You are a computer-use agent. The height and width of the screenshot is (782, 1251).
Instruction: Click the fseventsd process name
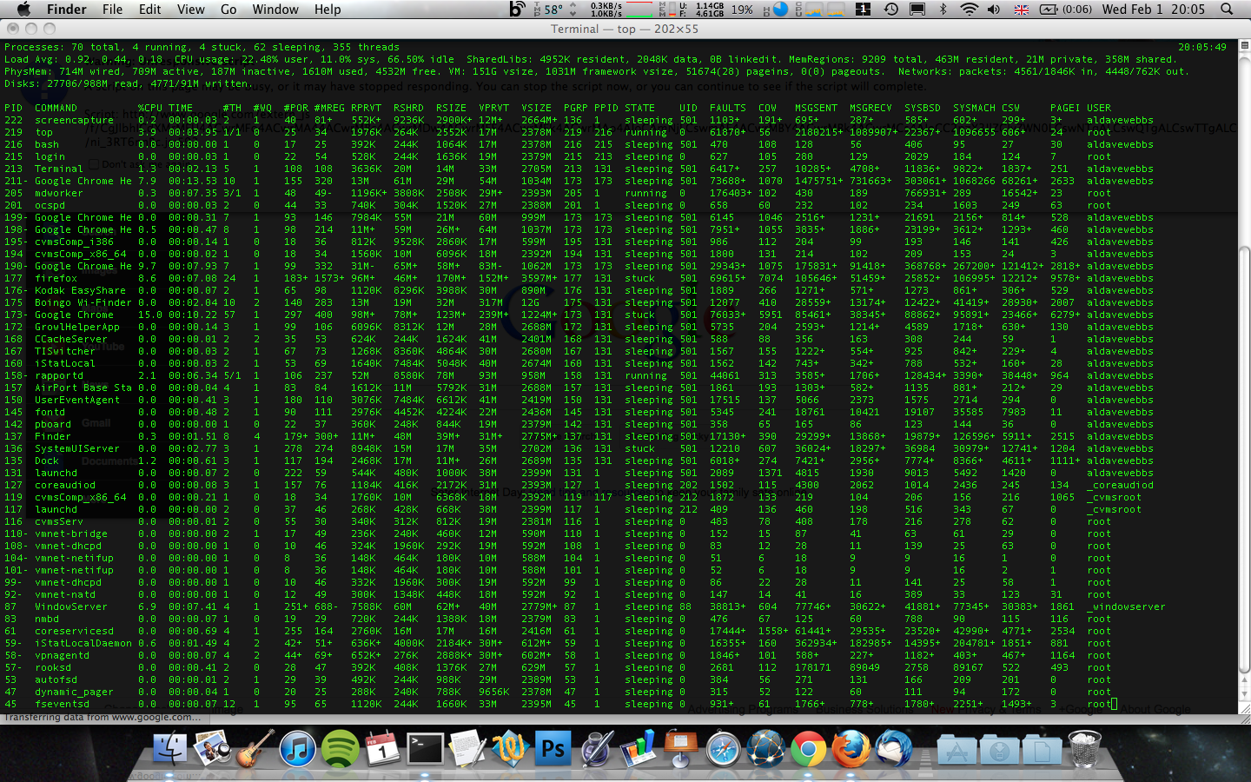click(63, 705)
